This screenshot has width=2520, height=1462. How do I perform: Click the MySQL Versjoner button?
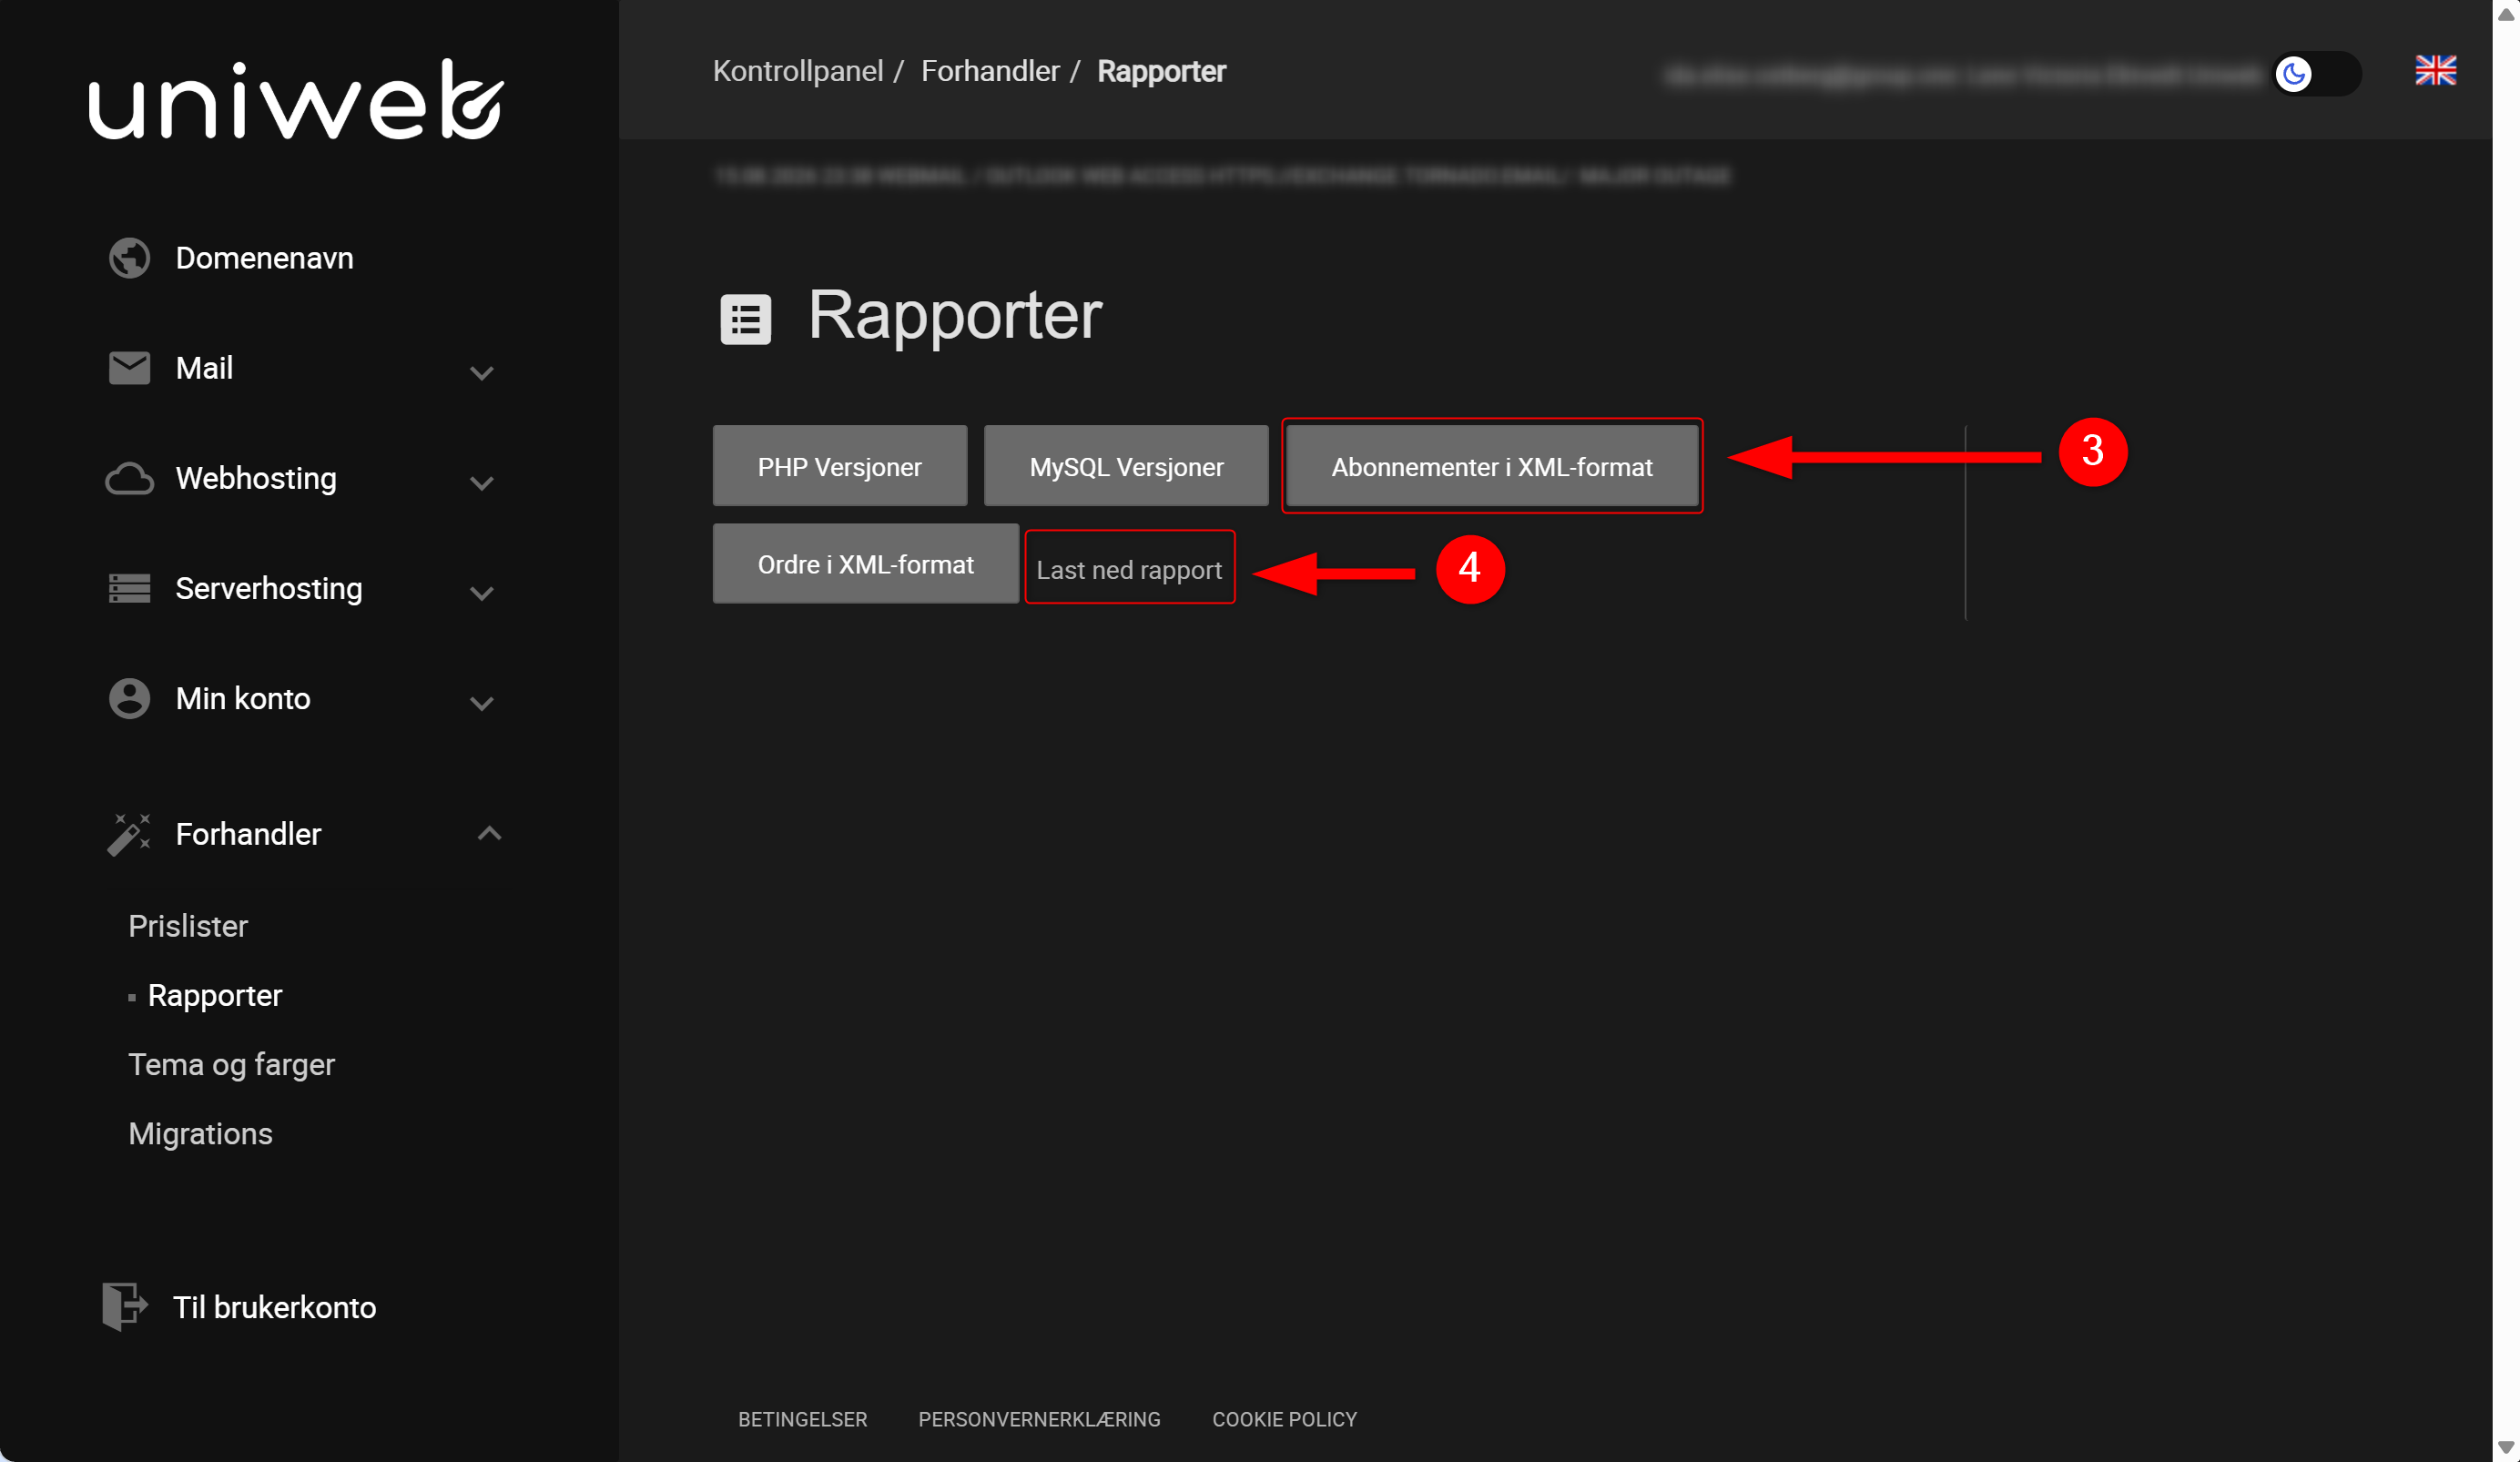pos(1126,466)
